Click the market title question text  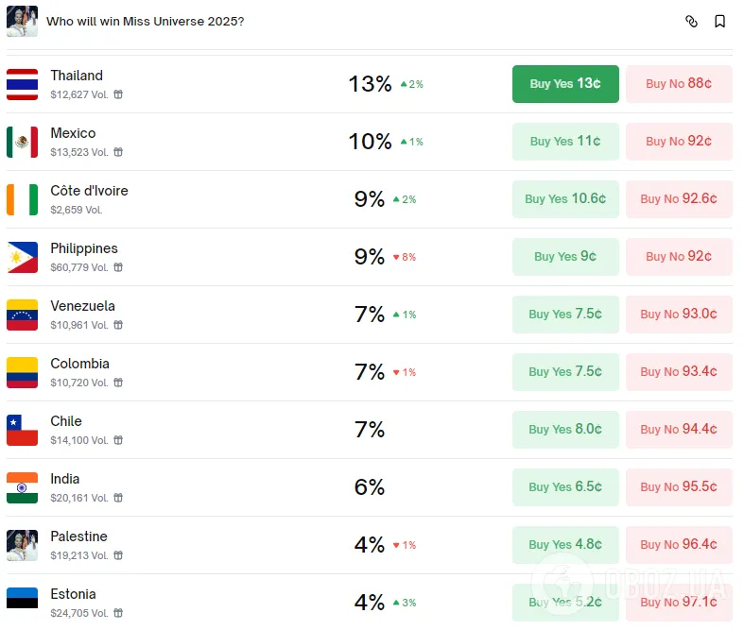(x=146, y=21)
